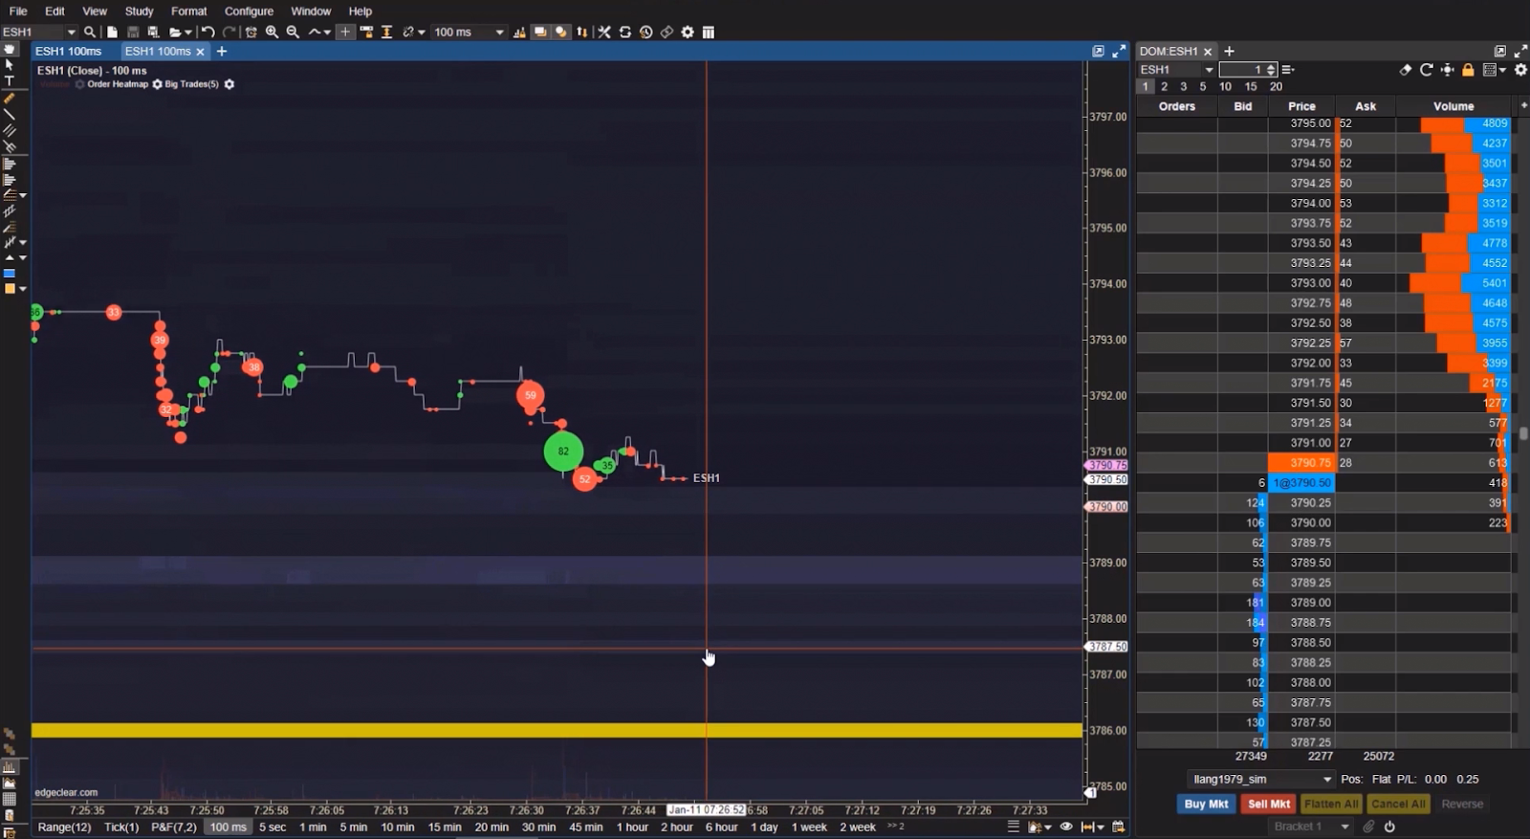Screen dimensions: 1530x839
Task: Click the undo arrow icon
Action: (208, 32)
